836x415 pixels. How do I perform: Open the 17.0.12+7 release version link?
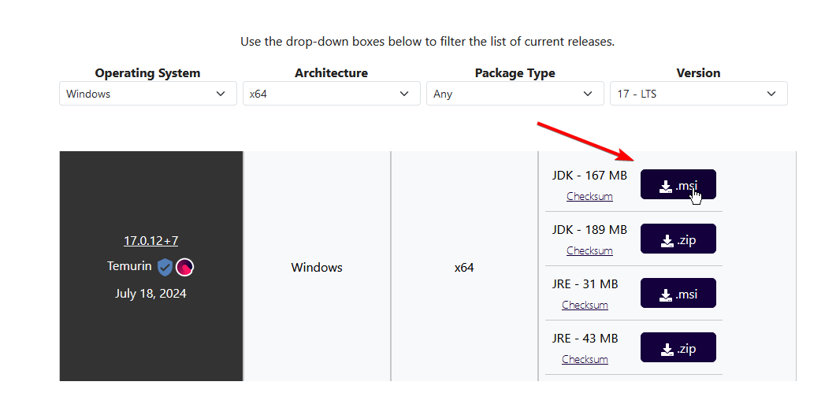pyautogui.click(x=150, y=241)
